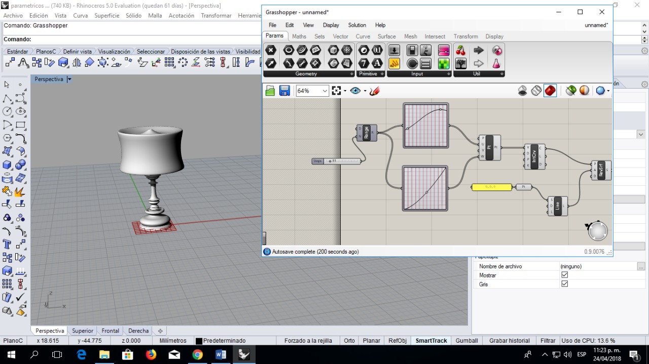This screenshot has width=649, height=364.
Task: Click the browse button next to Nombre de archivo
Action: (641, 266)
